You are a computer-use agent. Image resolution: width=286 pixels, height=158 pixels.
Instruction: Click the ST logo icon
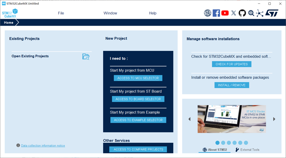(x=272, y=13)
